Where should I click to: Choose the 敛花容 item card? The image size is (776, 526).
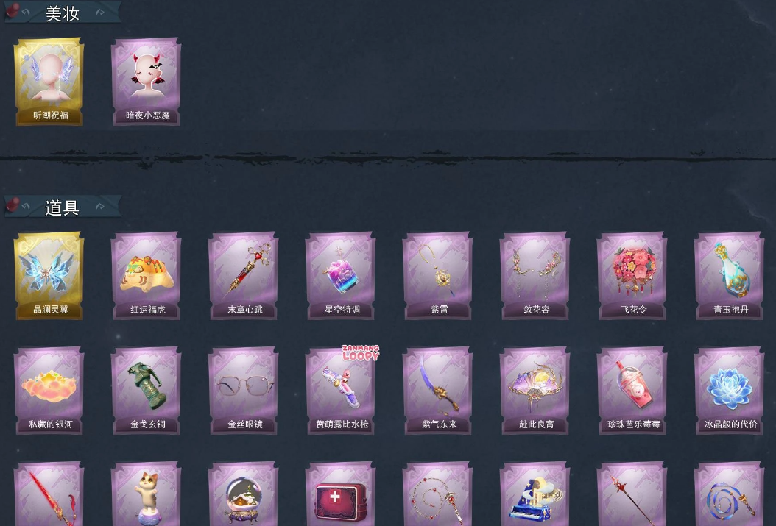click(x=535, y=276)
